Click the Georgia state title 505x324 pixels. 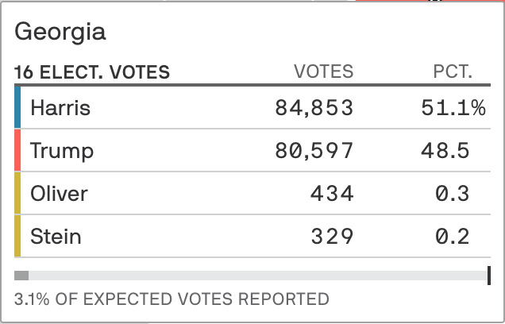(x=60, y=33)
